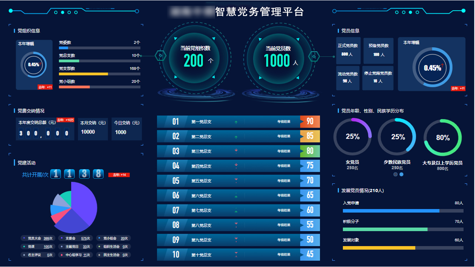Click the blue 入党申请 progress bar
This screenshot has width=475, height=267.
[403, 211]
